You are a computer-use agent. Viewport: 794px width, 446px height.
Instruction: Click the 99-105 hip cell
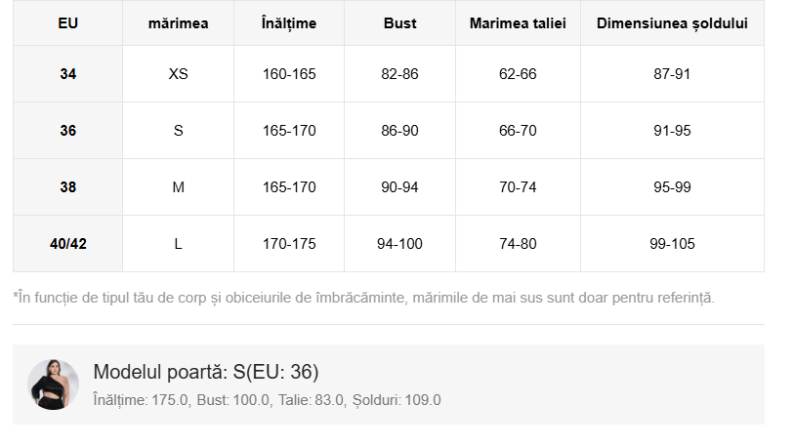point(672,244)
